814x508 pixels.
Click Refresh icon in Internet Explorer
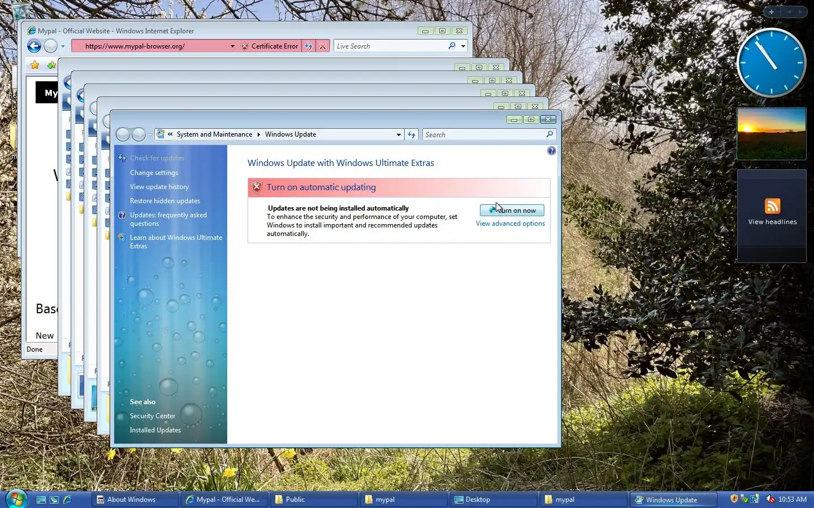click(x=309, y=46)
